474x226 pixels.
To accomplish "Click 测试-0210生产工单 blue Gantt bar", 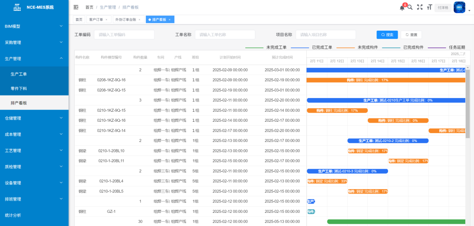I will [386, 100].
